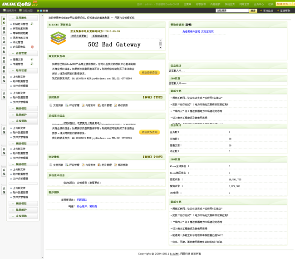The image size is (295, 259).
Task: Open 栏目管理 in the first quick operations bar
Action: coord(105,105)
